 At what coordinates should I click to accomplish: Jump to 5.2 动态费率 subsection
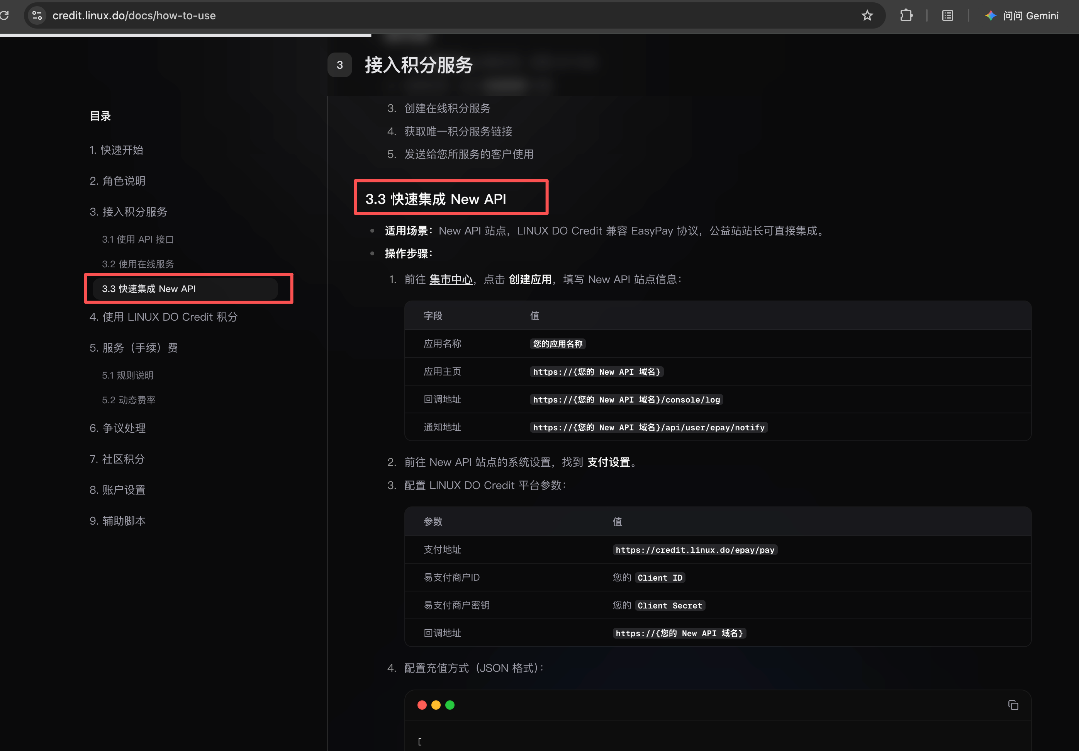(x=128, y=400)
